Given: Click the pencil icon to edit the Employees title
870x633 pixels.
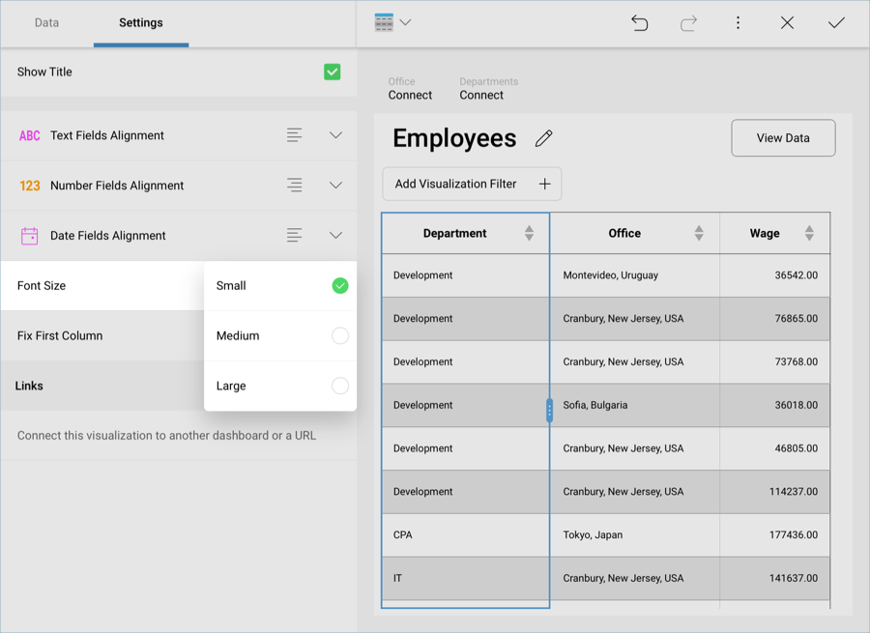Looking at the screenshot, I should coord(543,139).
